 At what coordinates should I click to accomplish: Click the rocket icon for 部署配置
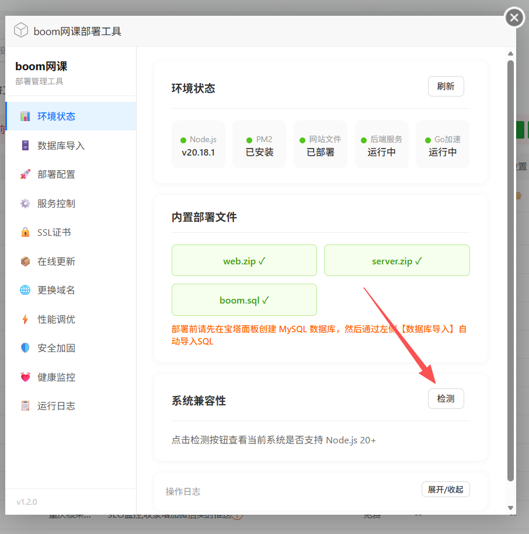tap(25, 174)
